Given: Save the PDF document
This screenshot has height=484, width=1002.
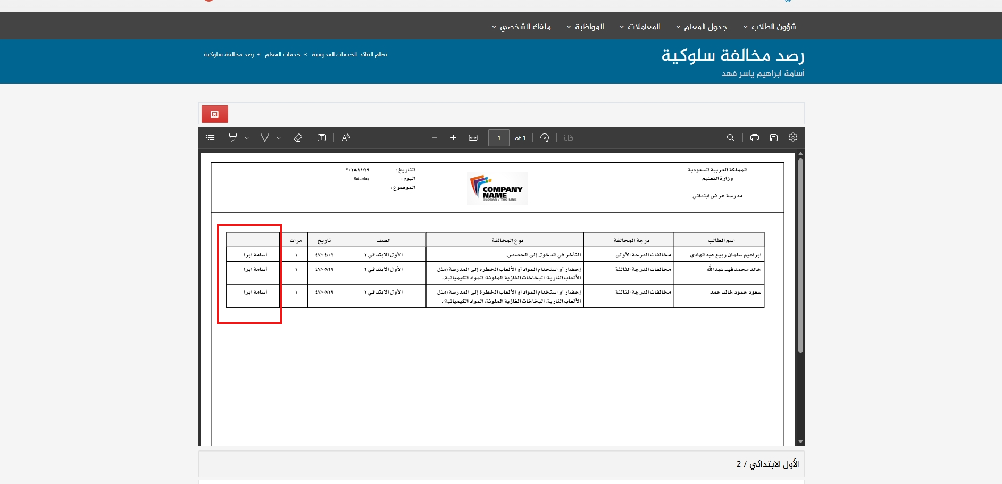Looking at the screenshot, I should [x=774, y=138].
